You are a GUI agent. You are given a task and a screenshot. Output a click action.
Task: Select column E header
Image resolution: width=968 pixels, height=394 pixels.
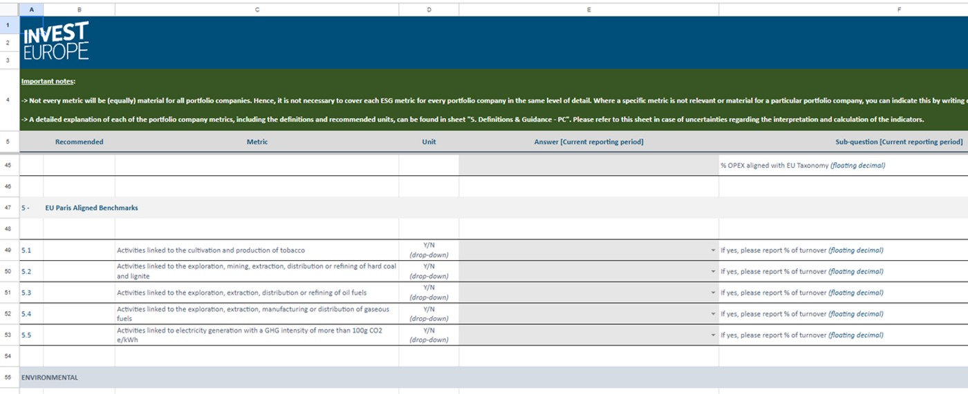click(588, 9)
